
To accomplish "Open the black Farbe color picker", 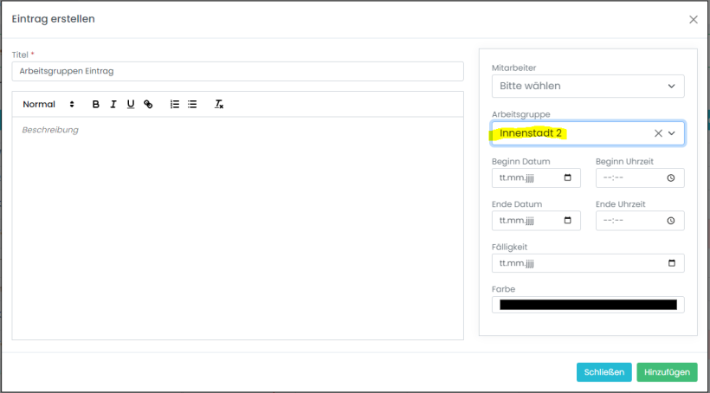I will click(x=588, y=305).
